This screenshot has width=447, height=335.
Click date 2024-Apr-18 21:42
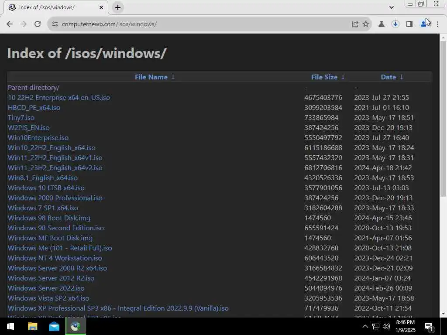tap(383, 168)
